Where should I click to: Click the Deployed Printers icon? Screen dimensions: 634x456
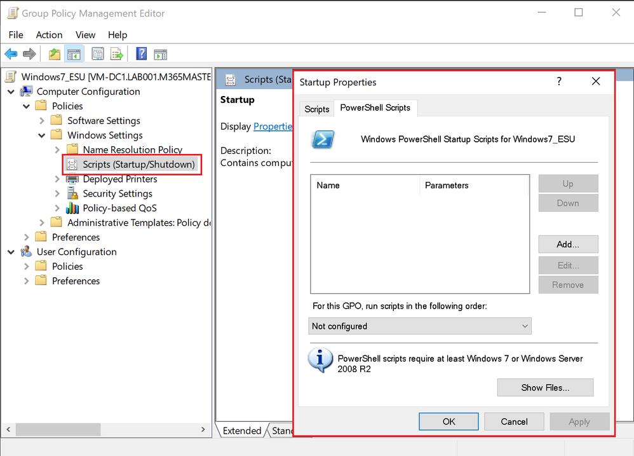72,179
